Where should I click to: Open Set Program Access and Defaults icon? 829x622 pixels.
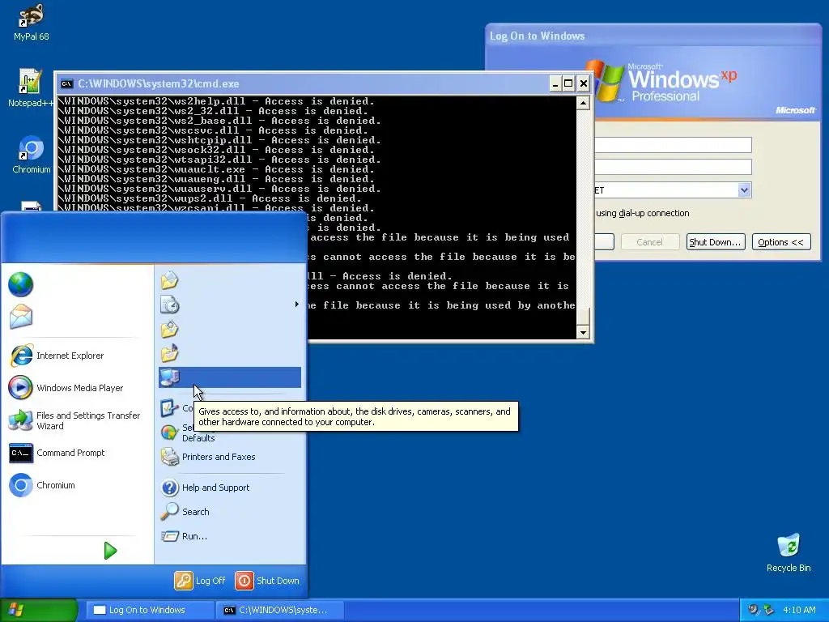point(169,432)
